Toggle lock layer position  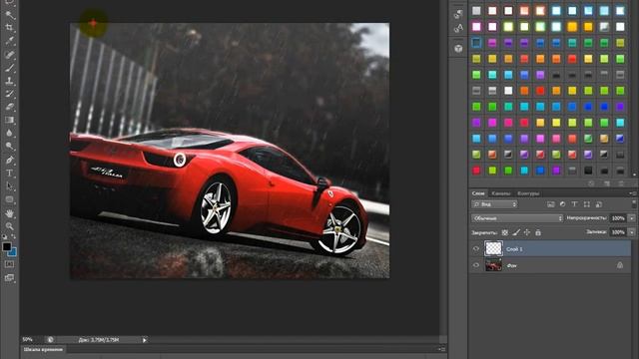[x=527, y=232]
